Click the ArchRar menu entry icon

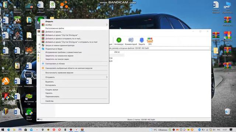coord(43,25)
